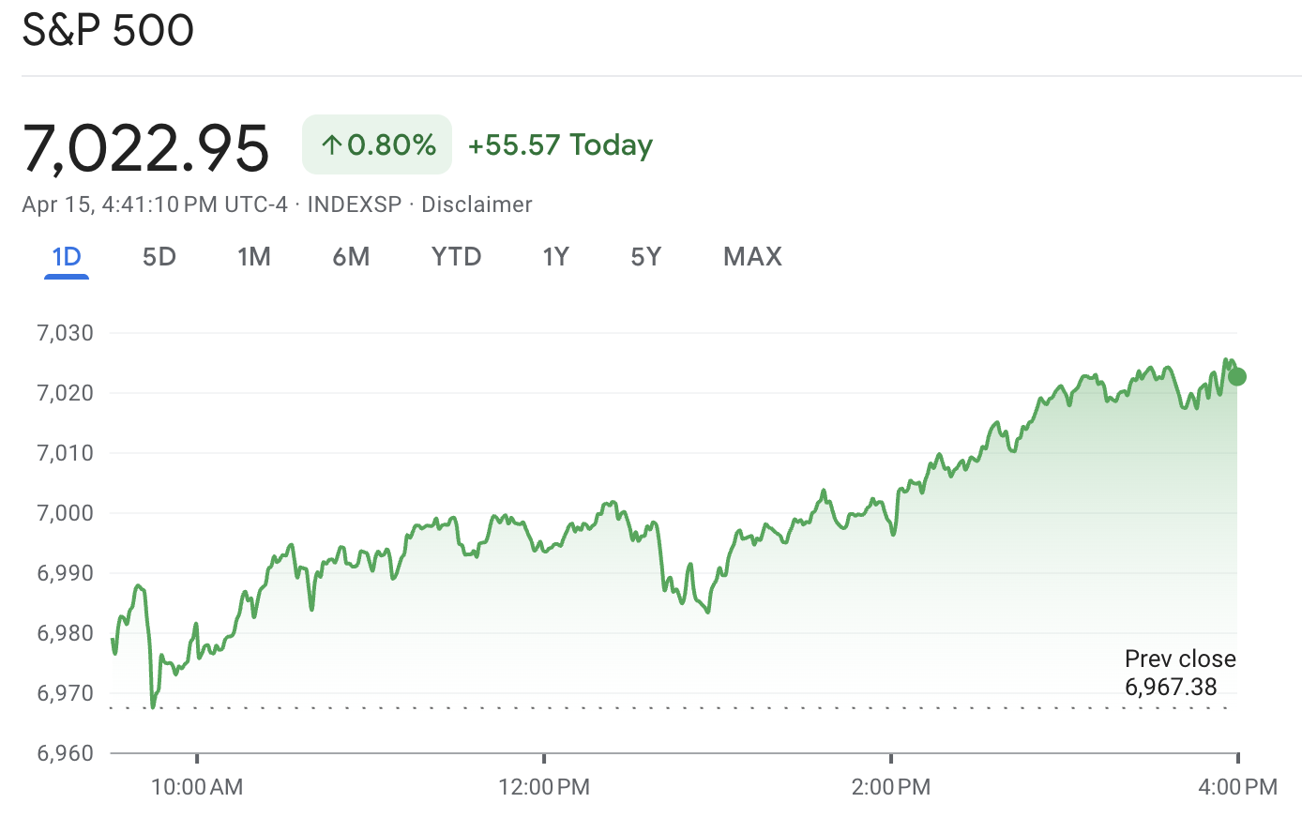The height and width of the screenshot is (818, 1302).
Task: Select the YTD time range
Action: point(457,256)
